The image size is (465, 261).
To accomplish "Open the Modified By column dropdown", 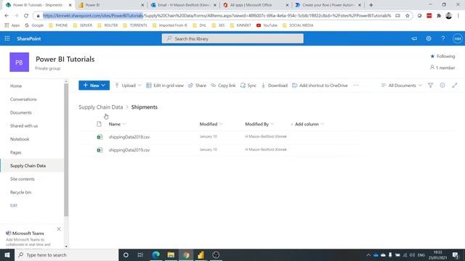I will [x=272, y=124].
